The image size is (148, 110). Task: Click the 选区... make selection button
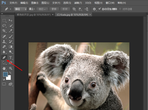pyautogui.click(x=42, y=9)
